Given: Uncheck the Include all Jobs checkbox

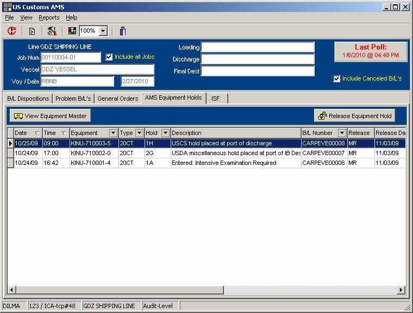Looking at the screenshot, I should [x=109, y=57].
